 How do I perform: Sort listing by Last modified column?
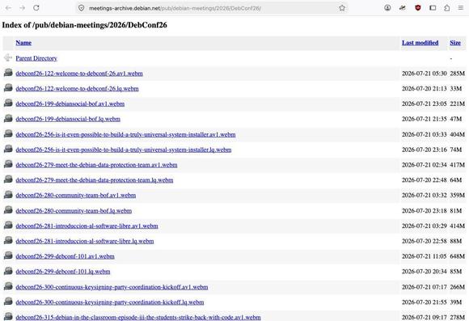point(420,43)
